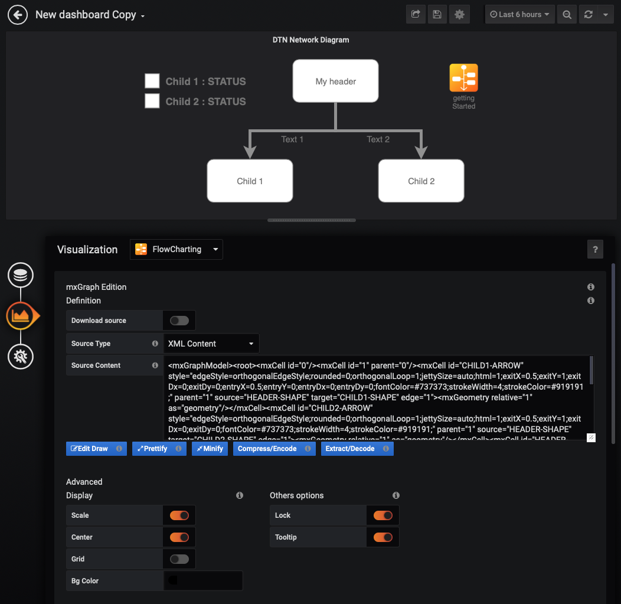Viewport: 621px width, 604px height.
Task: Enable the Grid toggle
Action: pos(178,559)
